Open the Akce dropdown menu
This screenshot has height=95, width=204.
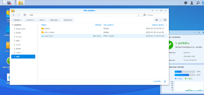coord(42,20)
